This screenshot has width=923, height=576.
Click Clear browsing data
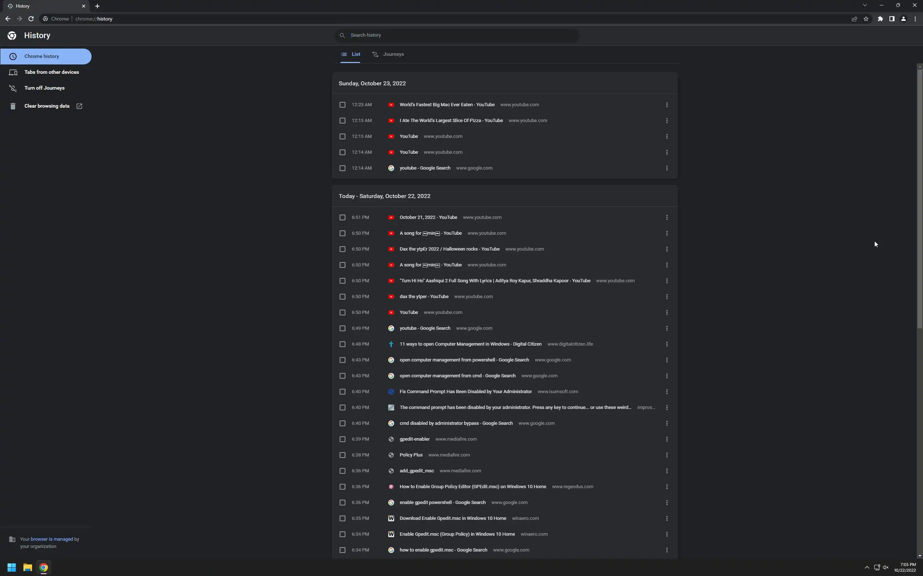(47, 106)
